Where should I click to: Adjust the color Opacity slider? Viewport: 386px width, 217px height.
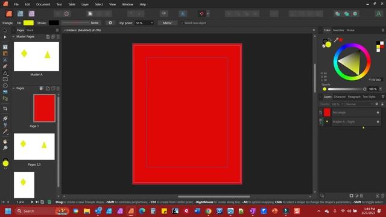(x=347, y=89)
